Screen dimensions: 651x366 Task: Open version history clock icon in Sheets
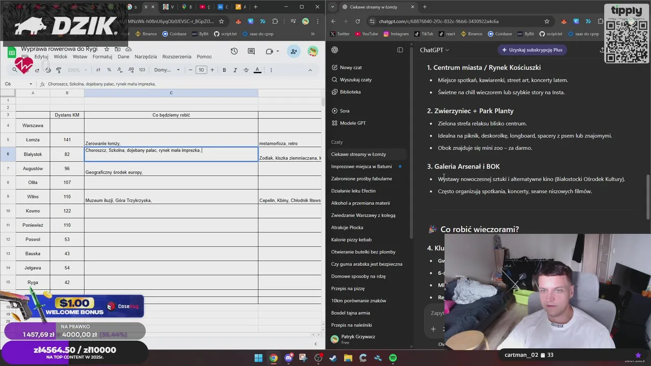pyautogui.click(x=234, y=51)
